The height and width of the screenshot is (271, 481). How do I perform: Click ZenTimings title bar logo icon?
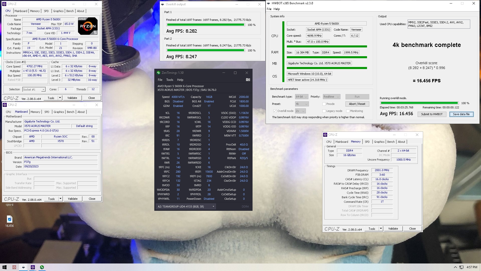(158, 73)
